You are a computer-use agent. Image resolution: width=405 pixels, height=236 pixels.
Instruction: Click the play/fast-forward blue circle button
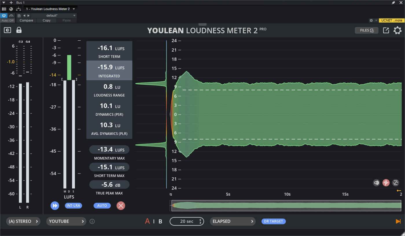point(55,206)
